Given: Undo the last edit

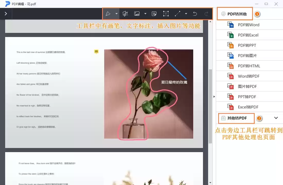Looking at the screenshot, I should click(x=195, y=14).
